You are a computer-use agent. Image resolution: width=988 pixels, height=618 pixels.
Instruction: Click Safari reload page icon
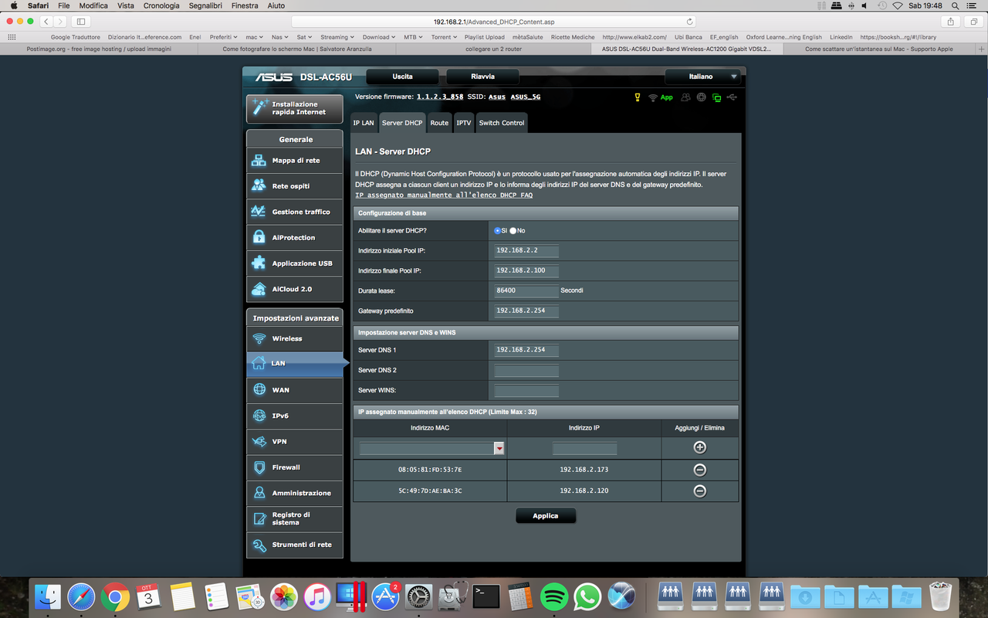[689, 22]
